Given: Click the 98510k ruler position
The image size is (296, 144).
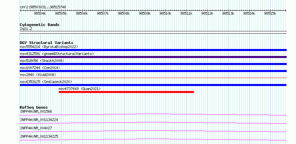Looking at the screenshot, I should [166, 13].
